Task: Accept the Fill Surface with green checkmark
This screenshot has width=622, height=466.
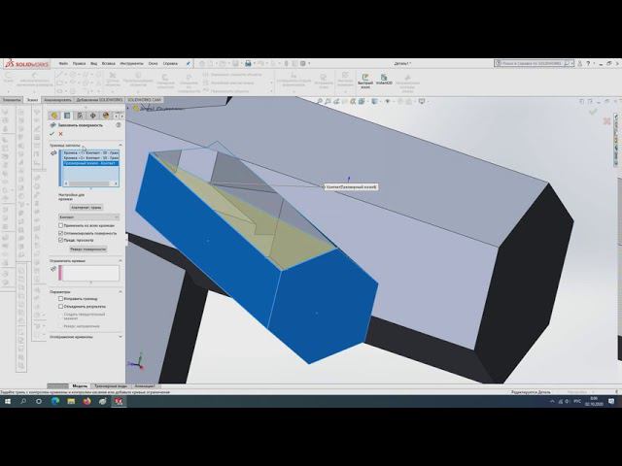Action: click(52, 134)
